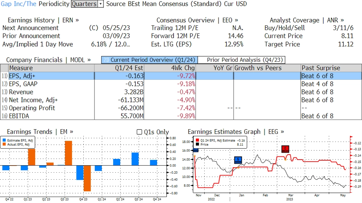362x203 pixels.
Task: Open Earnings History ERN link
Action: pyautogui.click(x=43, y=20)
